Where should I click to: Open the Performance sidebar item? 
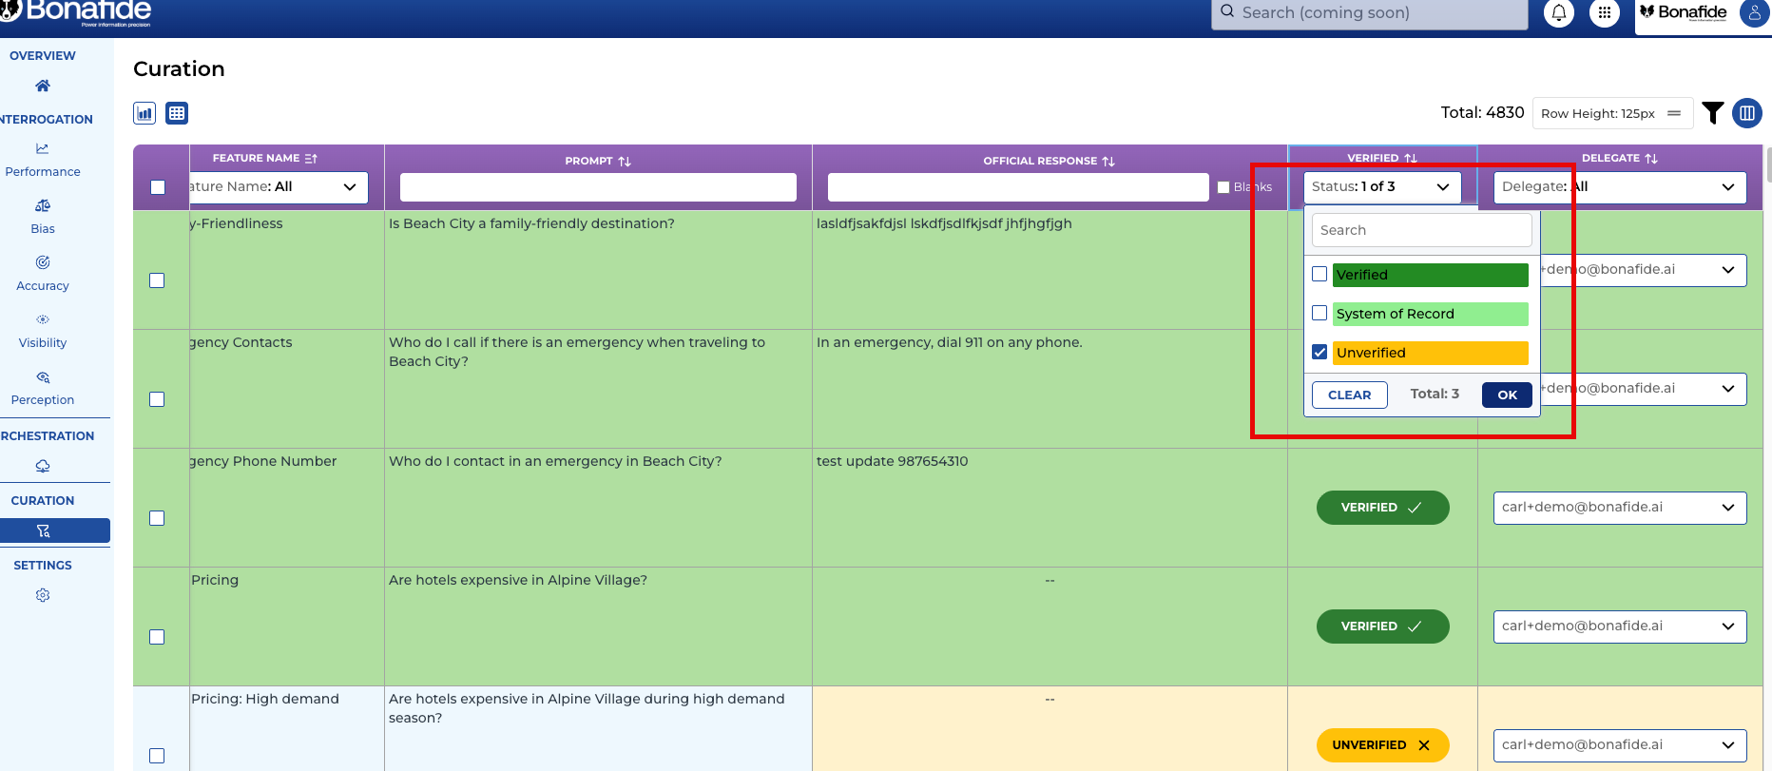tap(43, 160)
